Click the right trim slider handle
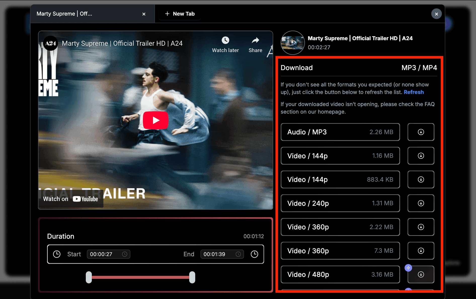476x299 pixels. (192, 277)
